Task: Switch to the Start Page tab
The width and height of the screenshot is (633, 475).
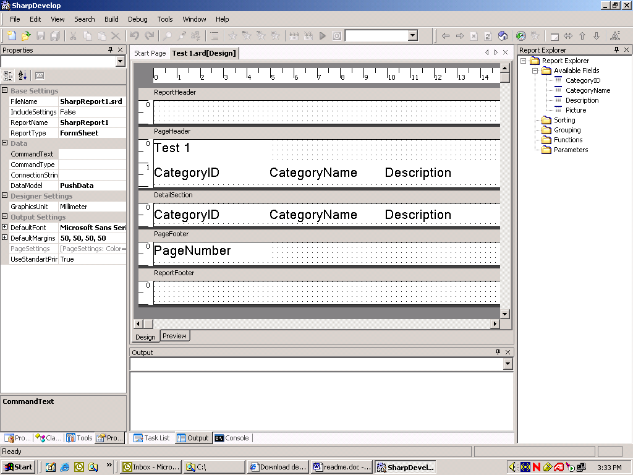Action: (150, 53)
